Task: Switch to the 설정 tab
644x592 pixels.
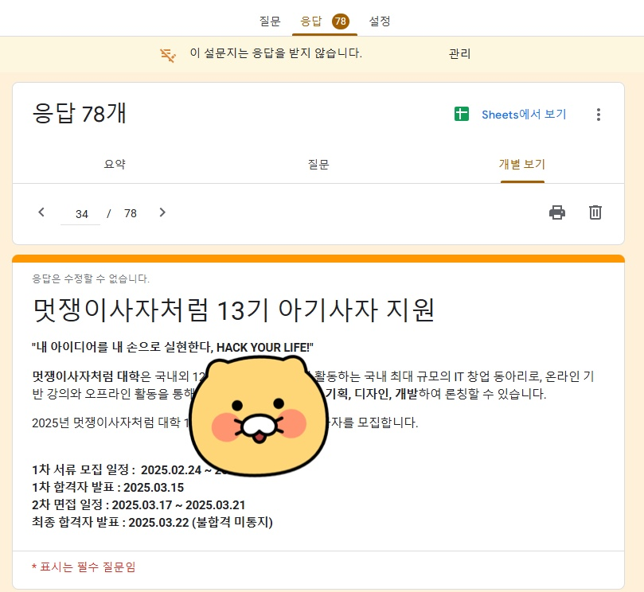Action: [x=380, y=21]
